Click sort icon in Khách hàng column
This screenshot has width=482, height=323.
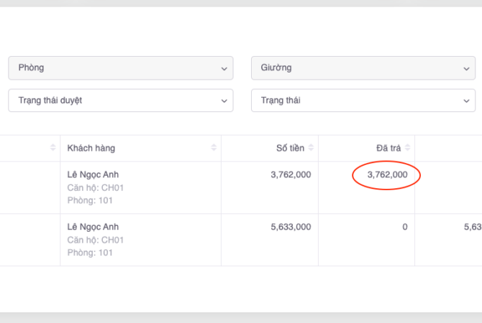tap(214, 148)
